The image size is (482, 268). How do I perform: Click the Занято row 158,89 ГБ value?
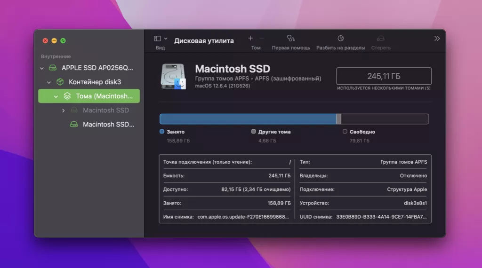279,203
